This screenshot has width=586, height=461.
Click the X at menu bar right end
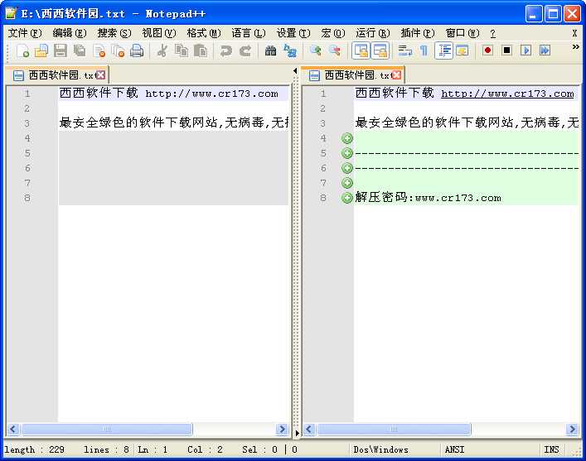click(x=574, y=33)
